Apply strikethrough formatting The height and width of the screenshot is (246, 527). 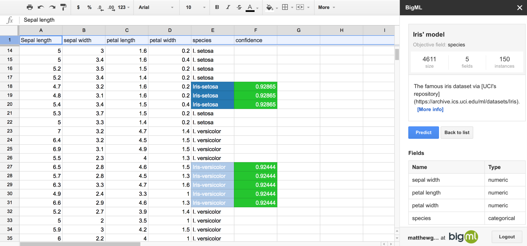(239, 7)
